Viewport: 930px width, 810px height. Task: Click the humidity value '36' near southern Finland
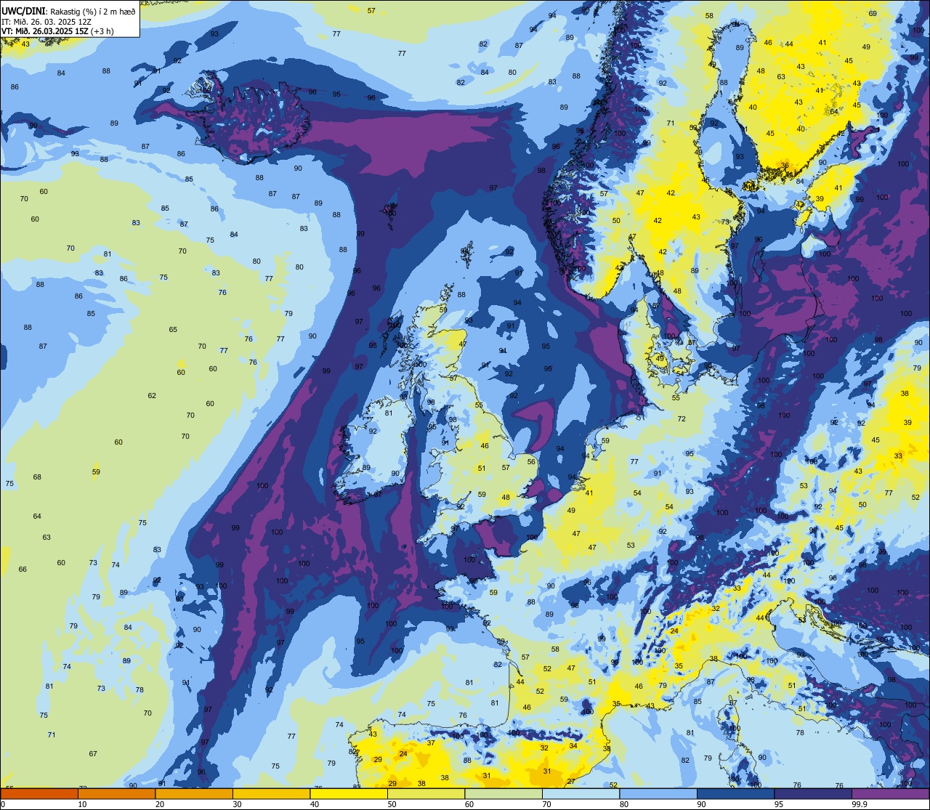784,165
